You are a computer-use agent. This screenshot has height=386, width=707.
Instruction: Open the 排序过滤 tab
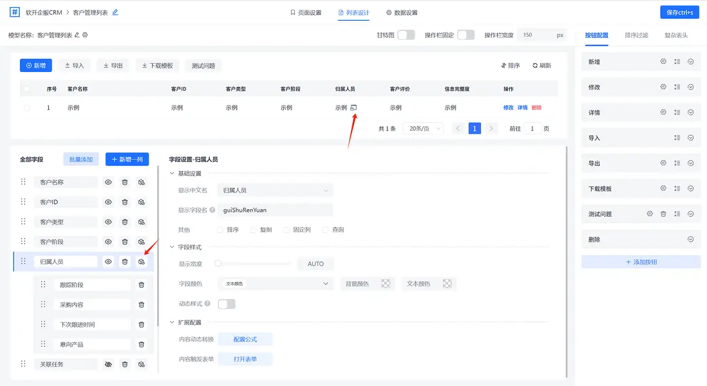[x=636, y=35]
